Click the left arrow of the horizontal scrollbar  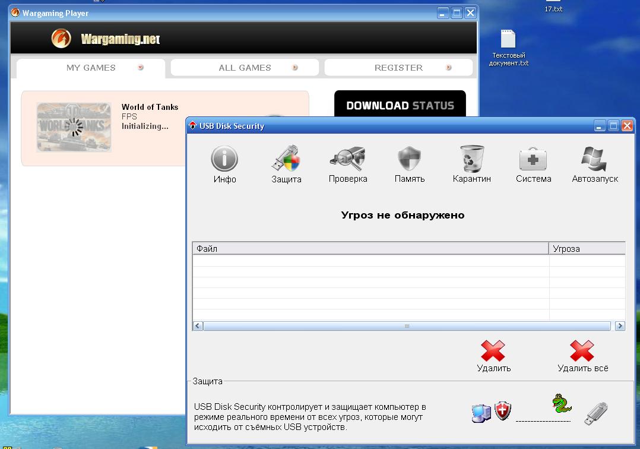[198, 325]
